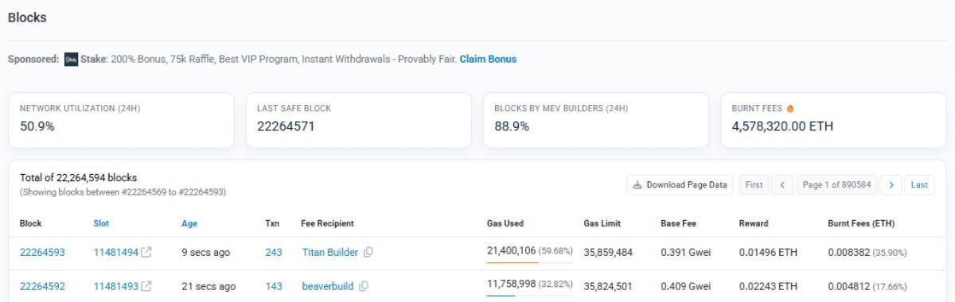This screenshot has height=302, width=955.
Task: Copy beaverbuild address icon
Action: pos(364,286)
